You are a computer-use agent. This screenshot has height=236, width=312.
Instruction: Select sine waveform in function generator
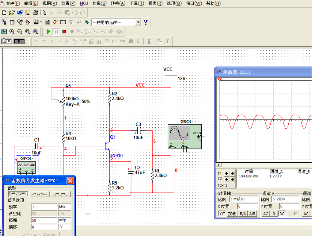(x=18, y=194)
